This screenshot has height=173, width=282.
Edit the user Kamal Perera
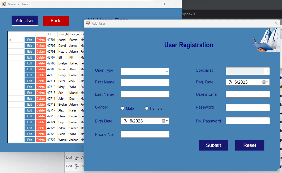pos(30,40)
